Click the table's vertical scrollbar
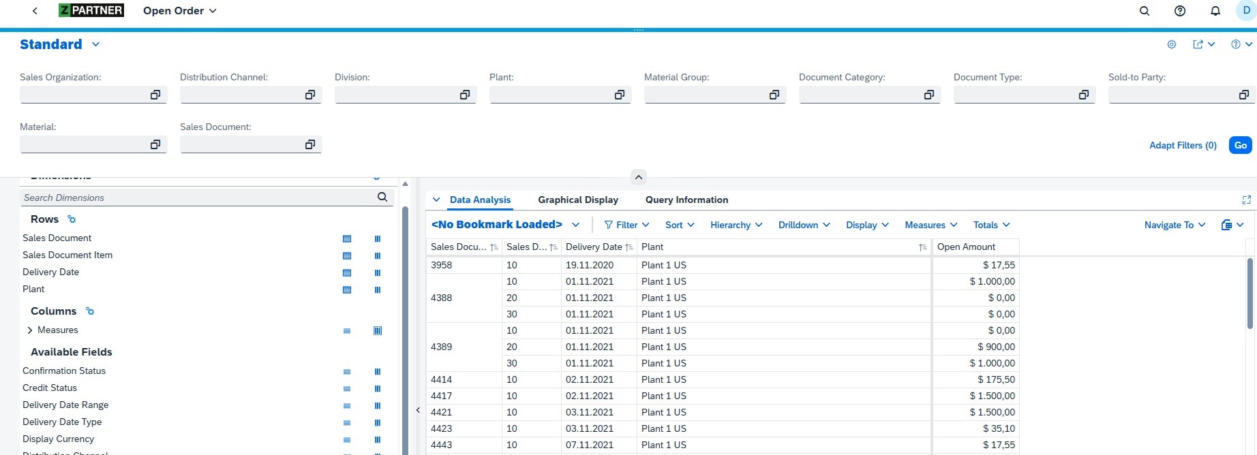Viewport: 1257px width, 455px height. tap(1250, 293)
